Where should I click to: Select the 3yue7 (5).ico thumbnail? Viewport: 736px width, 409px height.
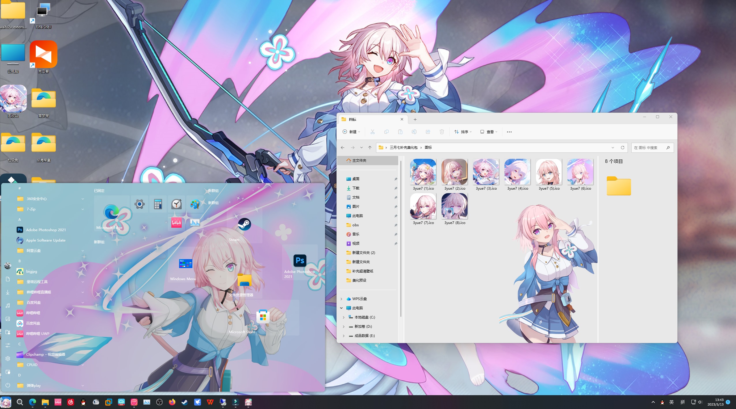click(549, 172)
